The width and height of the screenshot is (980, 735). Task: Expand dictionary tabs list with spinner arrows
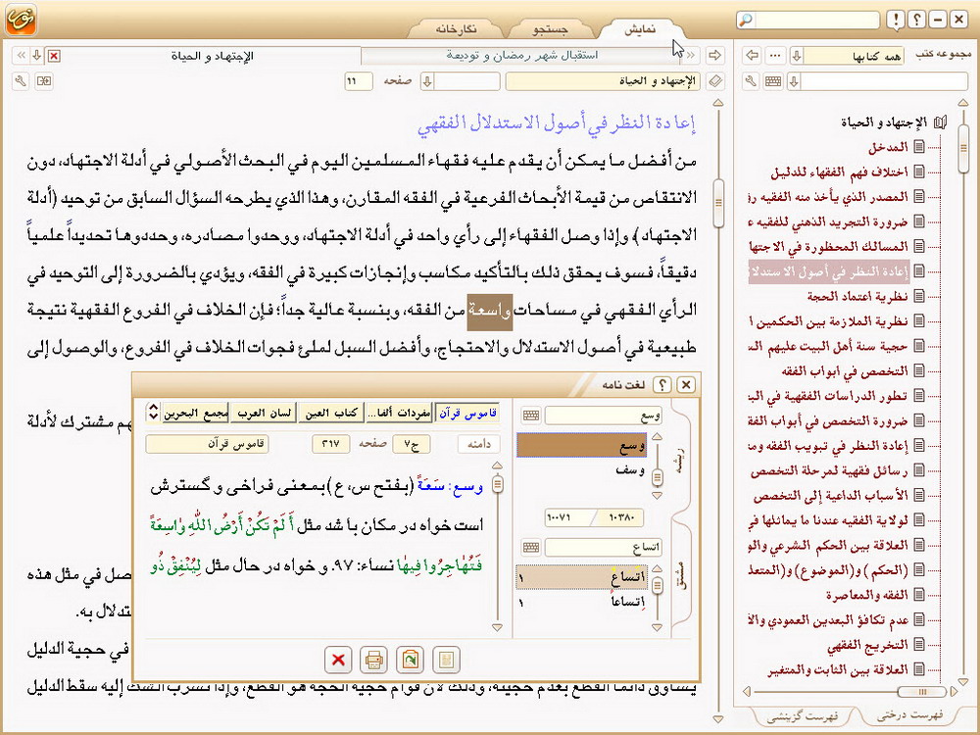pos(153,414)
